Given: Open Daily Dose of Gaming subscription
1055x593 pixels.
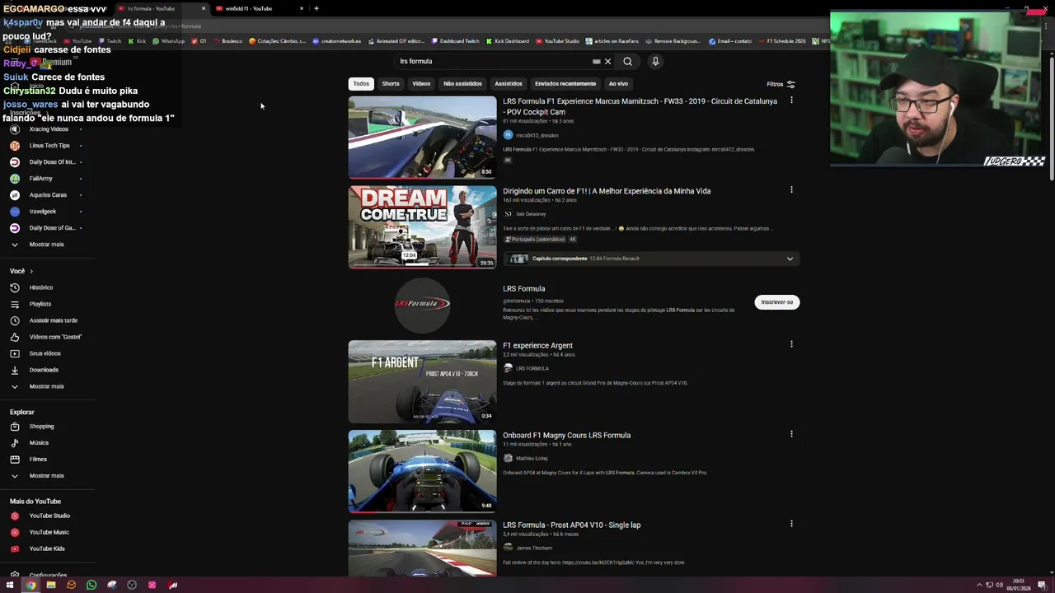Looking at the screenshot, I should 52,228.
